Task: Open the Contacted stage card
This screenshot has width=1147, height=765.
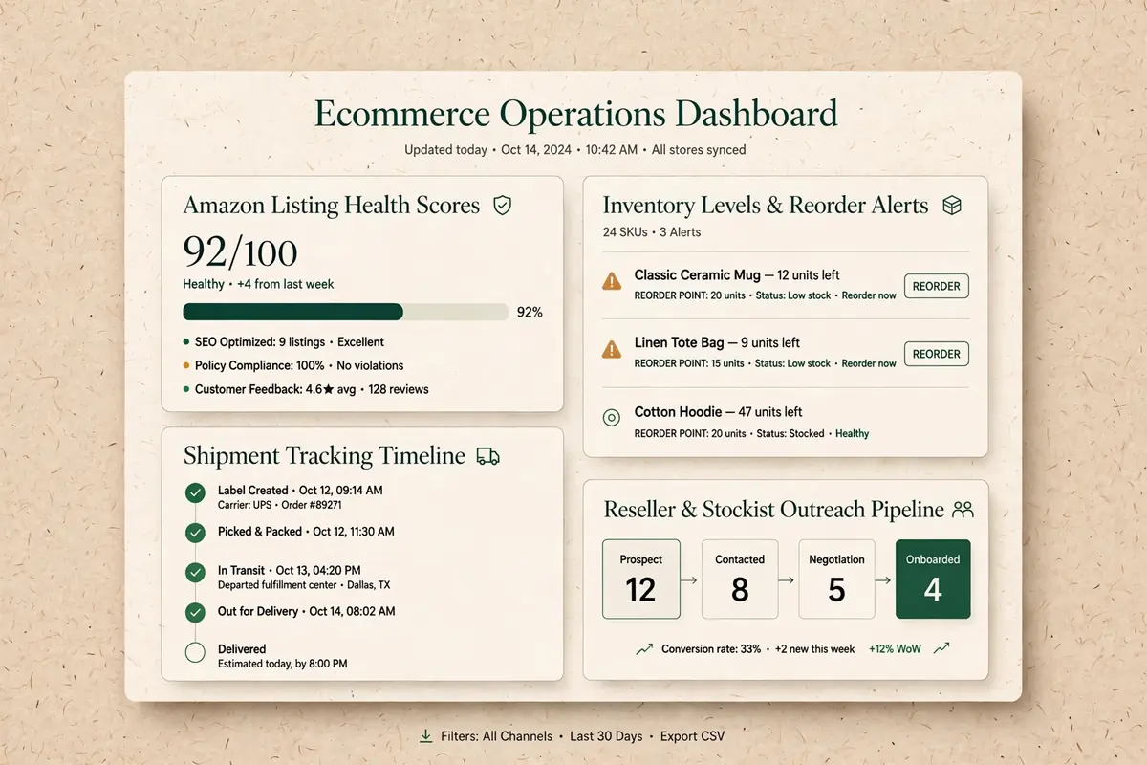Action: (x=740, y=579)
